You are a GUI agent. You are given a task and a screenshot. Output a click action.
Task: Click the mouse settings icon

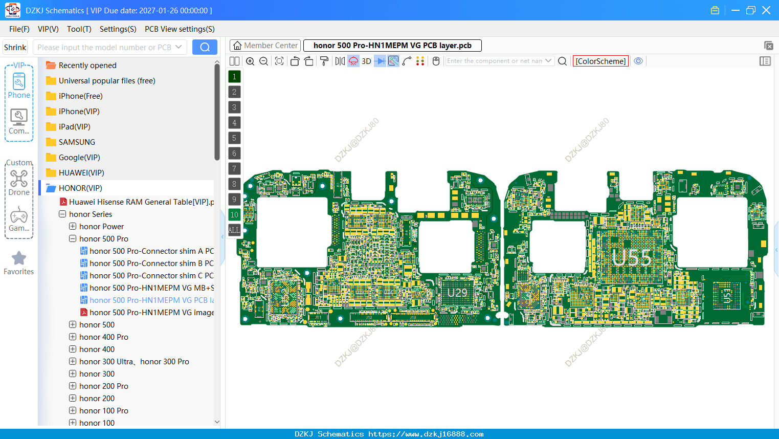point(436,61)
